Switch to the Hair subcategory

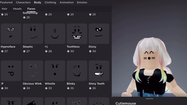pos(5,9)
